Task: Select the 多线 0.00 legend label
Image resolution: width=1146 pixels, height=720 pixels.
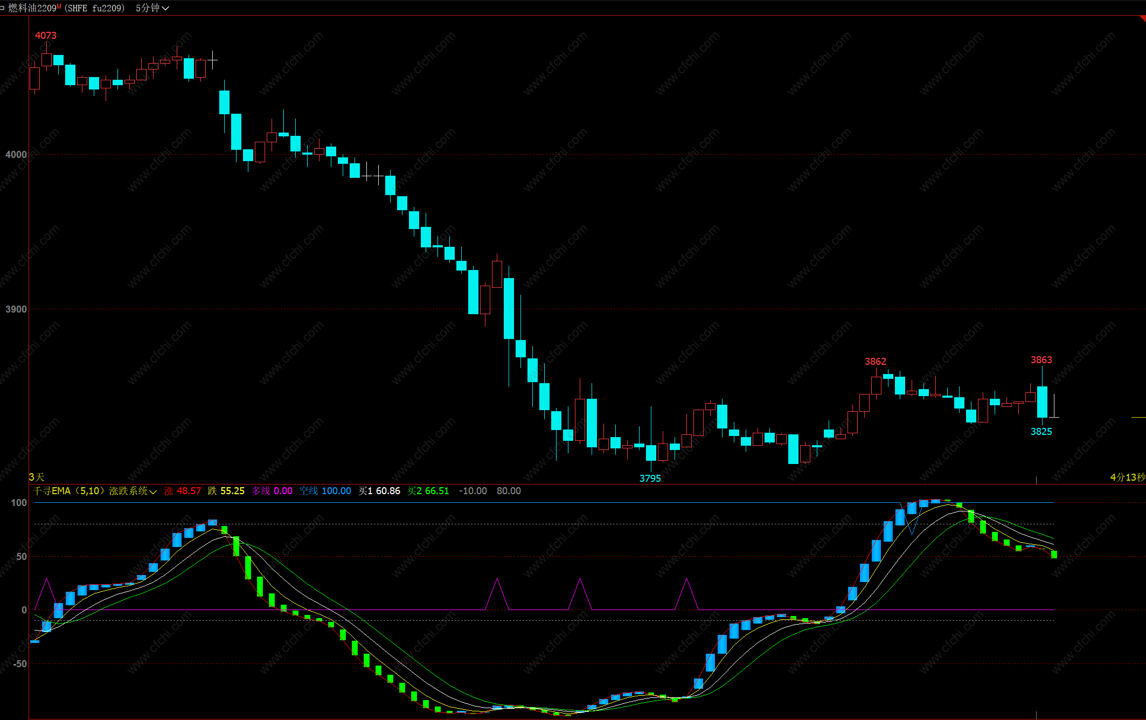Action: (272, 491)
